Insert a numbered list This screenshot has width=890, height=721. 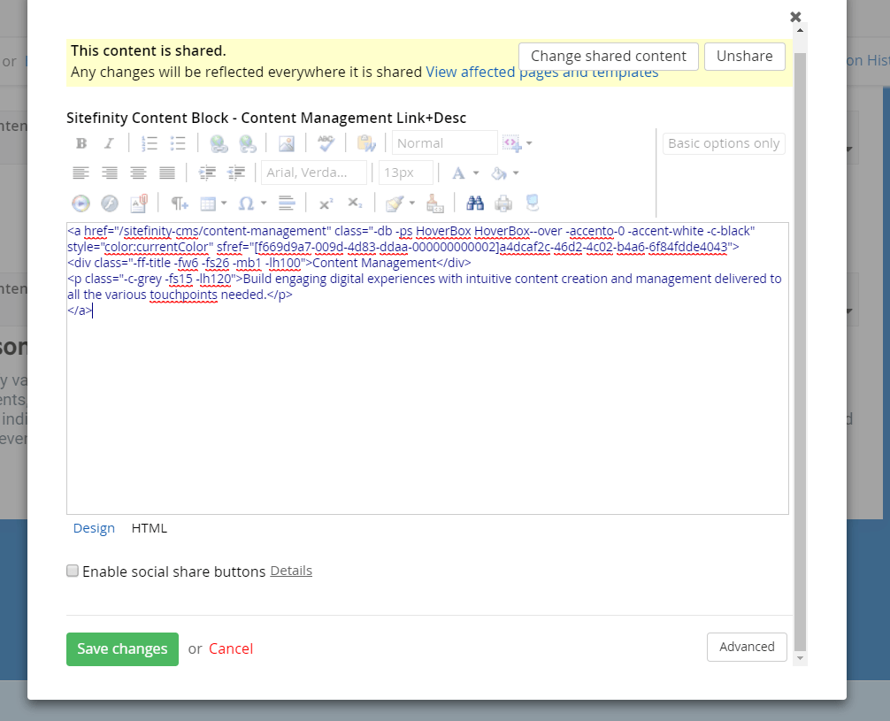tap(150, 143)
